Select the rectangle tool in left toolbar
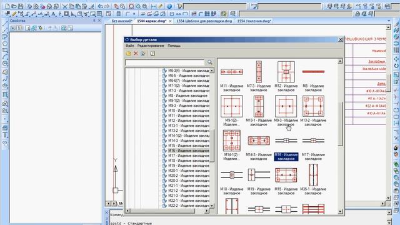This screenshot has width=400, height=225. point(5,50)
